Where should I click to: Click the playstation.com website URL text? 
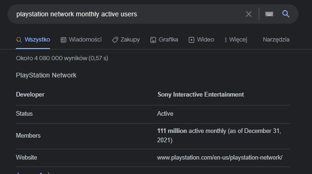(220, 158)
